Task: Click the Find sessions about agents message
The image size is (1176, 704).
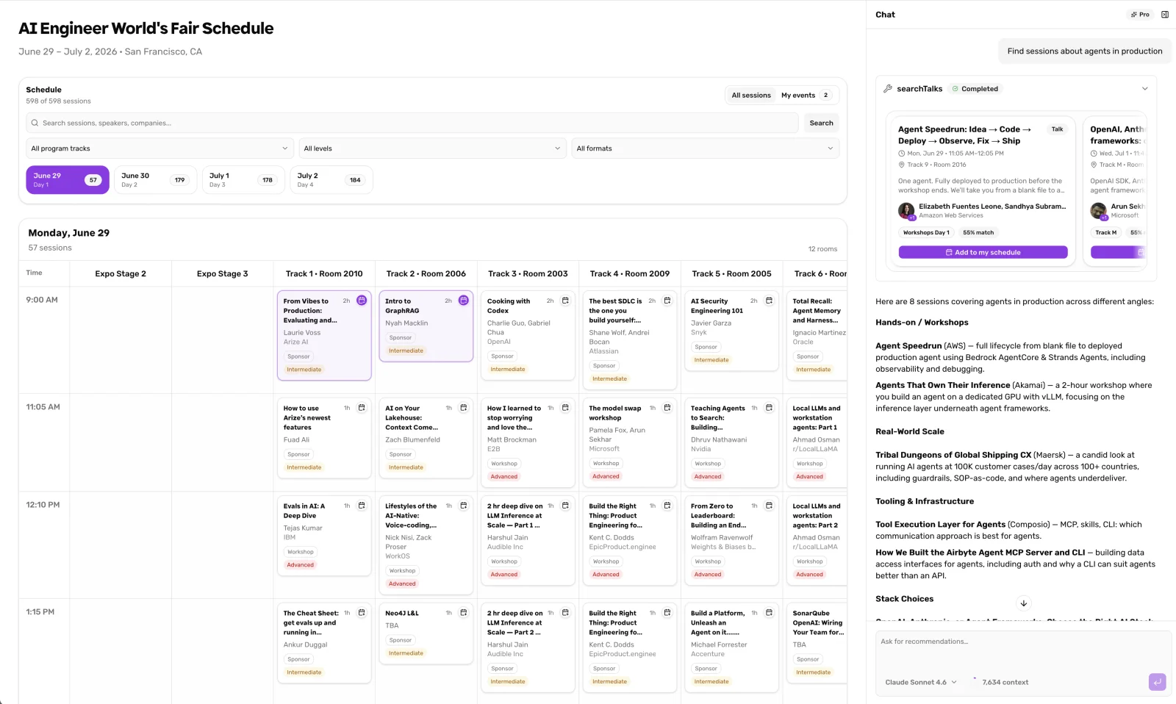Action: pos(1084,51)
